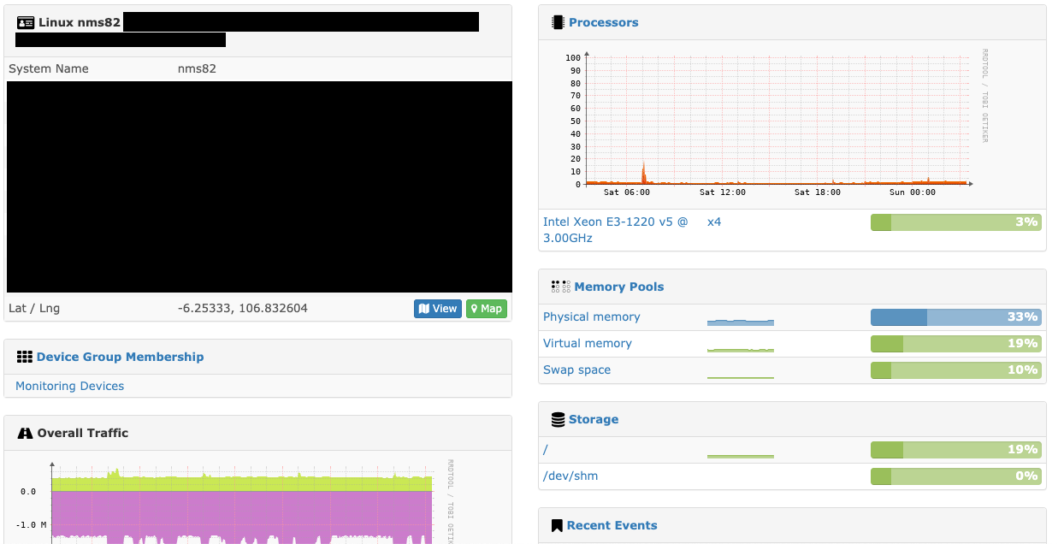Click the Storage database stack icon

click(560, 419)
